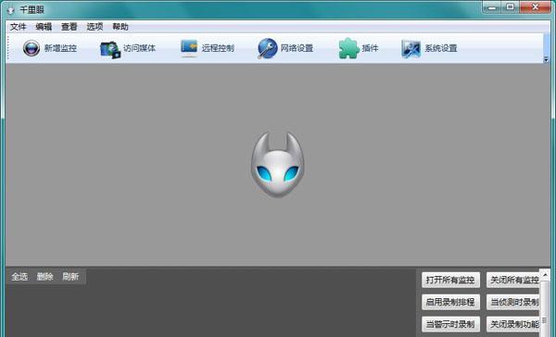Image resolution: width=556 pixels, height=337 pixels.
Task: Click the 千里眼 title bar app icon
Action: [10, 10]
